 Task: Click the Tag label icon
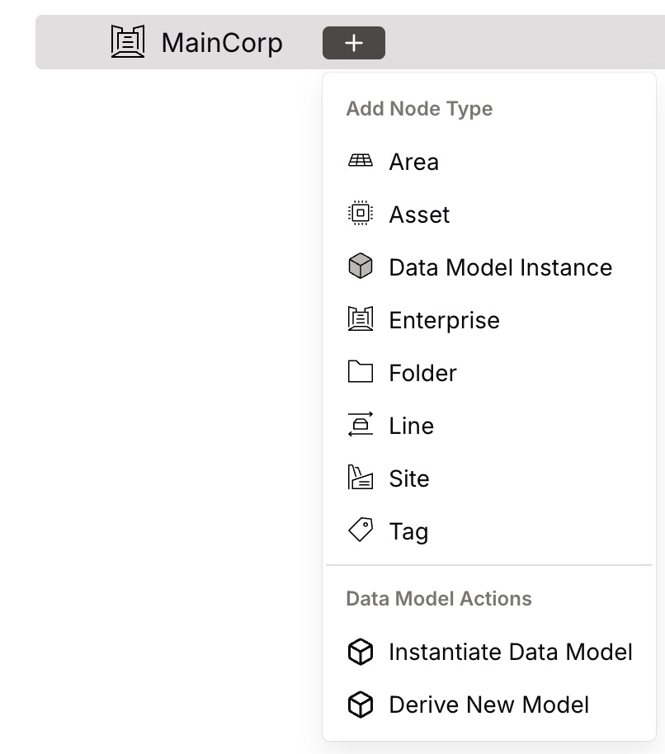(x=361, y=530)
